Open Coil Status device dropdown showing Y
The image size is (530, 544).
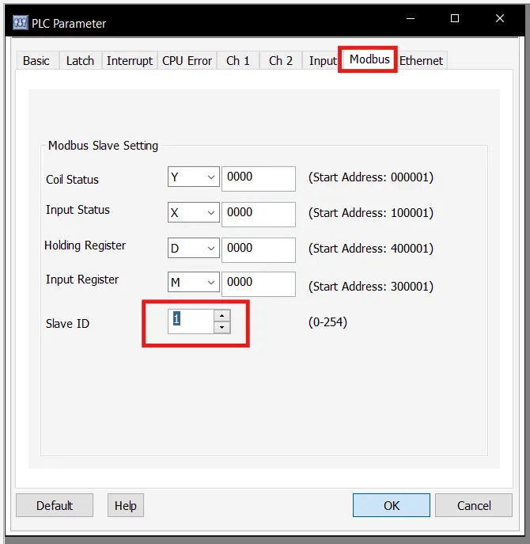[194, 177]
